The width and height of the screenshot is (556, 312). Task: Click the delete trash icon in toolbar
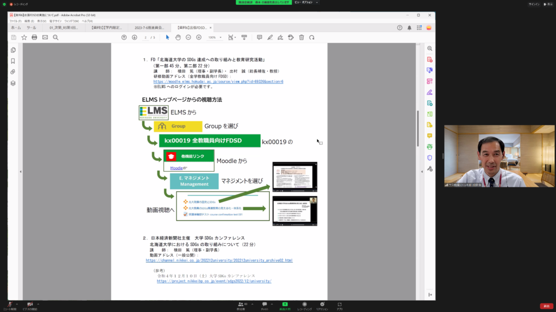point(301,37)
